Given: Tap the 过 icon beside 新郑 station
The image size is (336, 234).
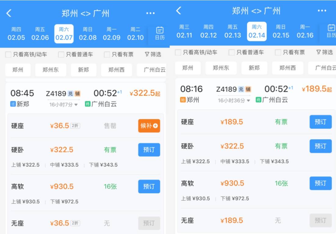Looking at the screenshot, I should pos(13,105).
